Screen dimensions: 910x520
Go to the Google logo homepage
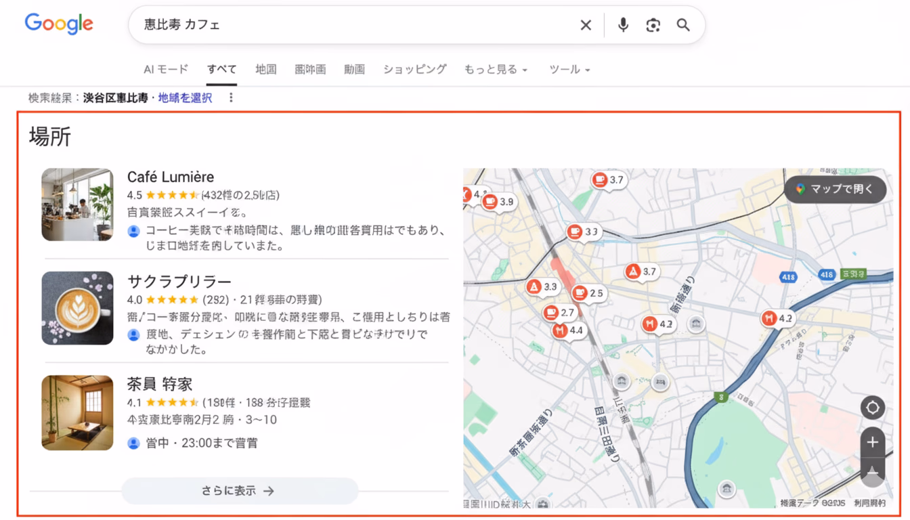click(x=59, y=24)
